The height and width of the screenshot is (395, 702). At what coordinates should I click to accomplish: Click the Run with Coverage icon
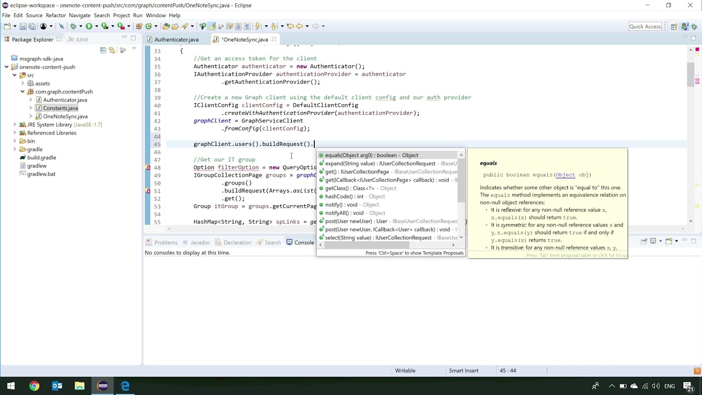click(x=105, y=26)
